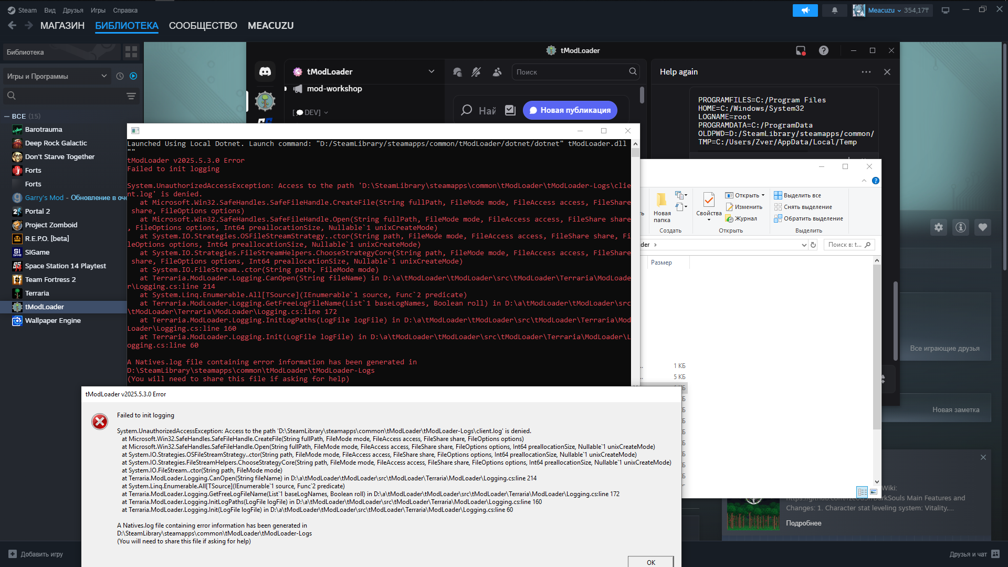This screenshot has height=567, width=1008.
Task: Click the New publication button
Action: click(570, 110)
